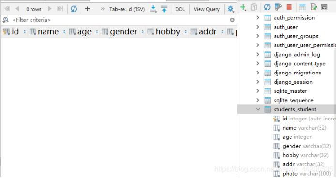This screenshot has height=178, width=336.
Task: Select auth_user table
Action: coord(286,27)
